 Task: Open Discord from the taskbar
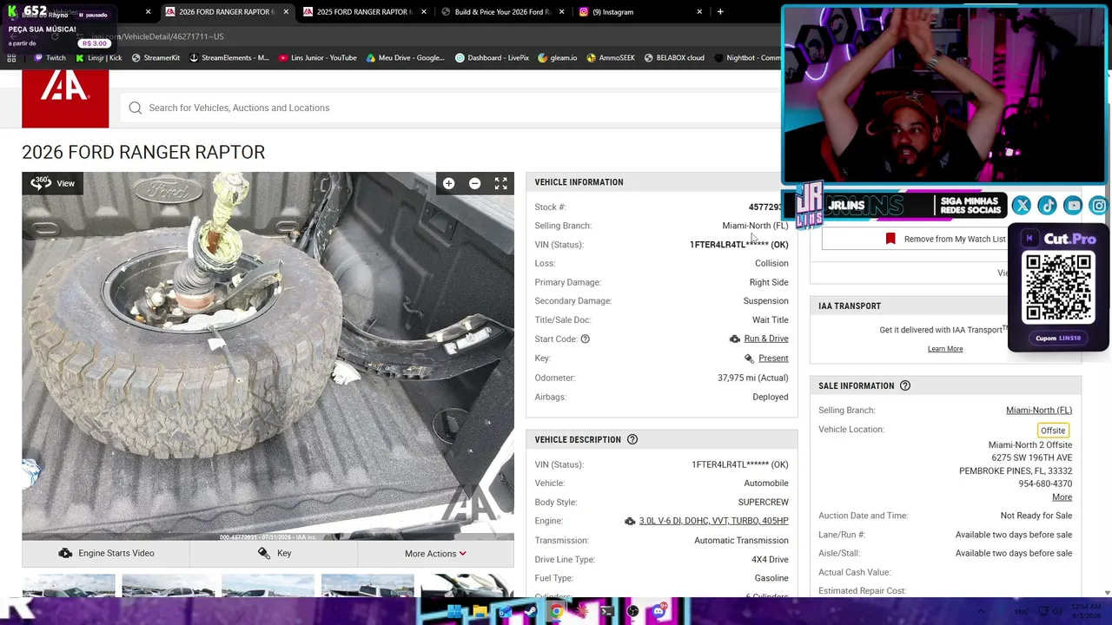(x=659, y=612)
